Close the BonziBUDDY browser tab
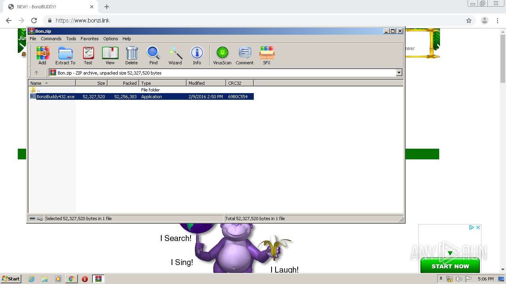This screenshot has height=284, width=506. [92, 7]
